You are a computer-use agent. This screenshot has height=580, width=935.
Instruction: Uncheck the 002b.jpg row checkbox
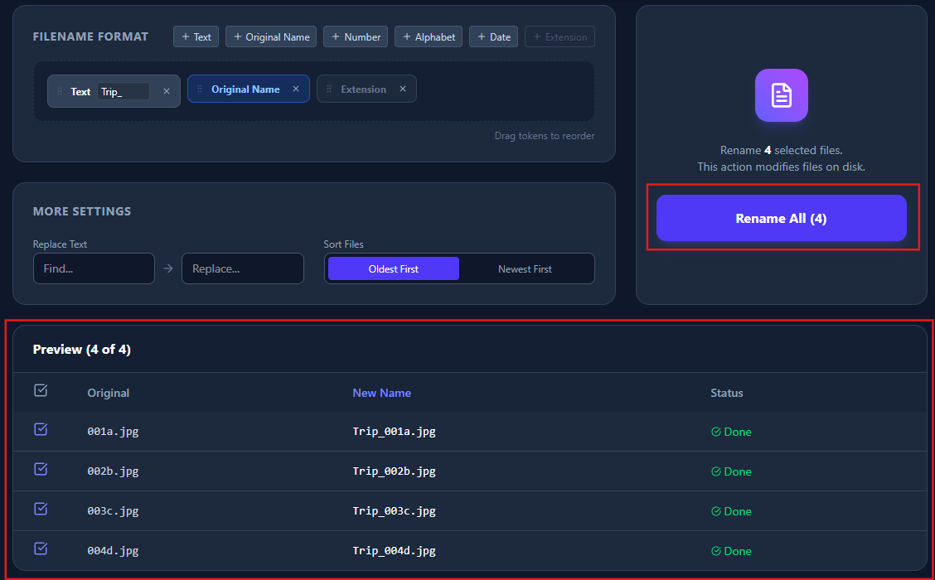[41, 469]
